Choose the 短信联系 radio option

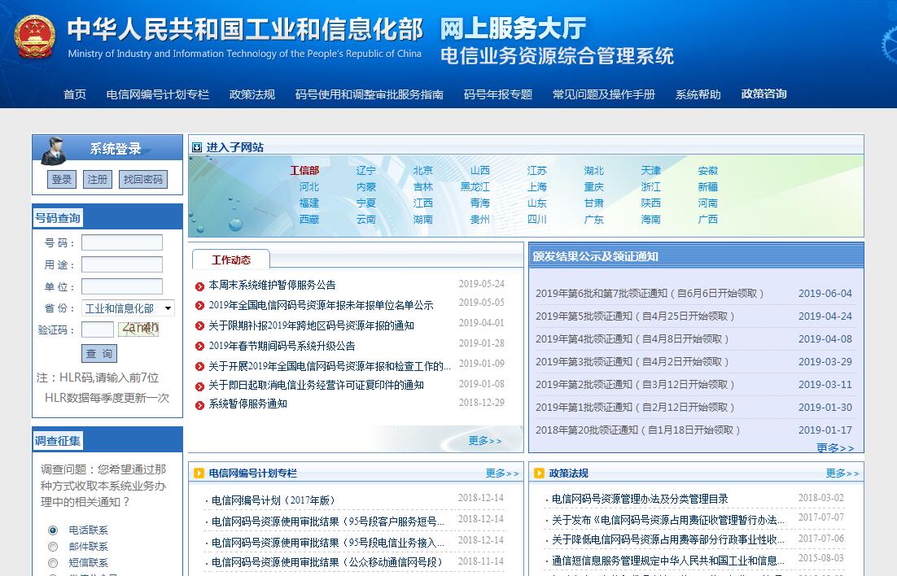53,563
